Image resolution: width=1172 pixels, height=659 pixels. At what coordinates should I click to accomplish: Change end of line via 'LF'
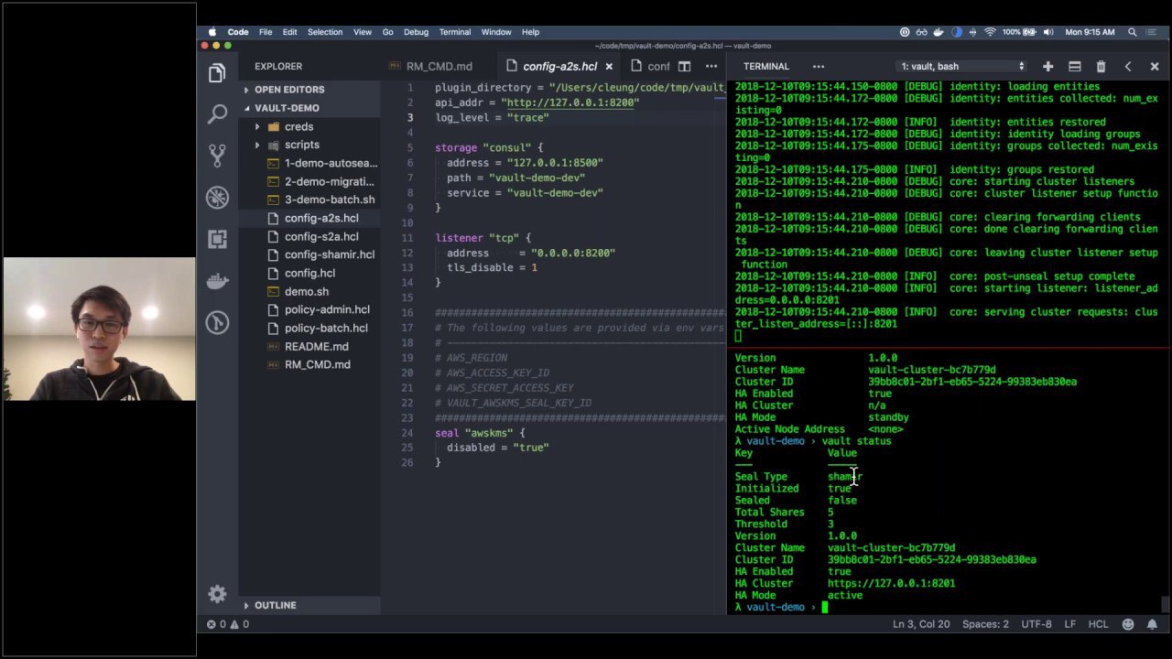(x=1069, y=624)
